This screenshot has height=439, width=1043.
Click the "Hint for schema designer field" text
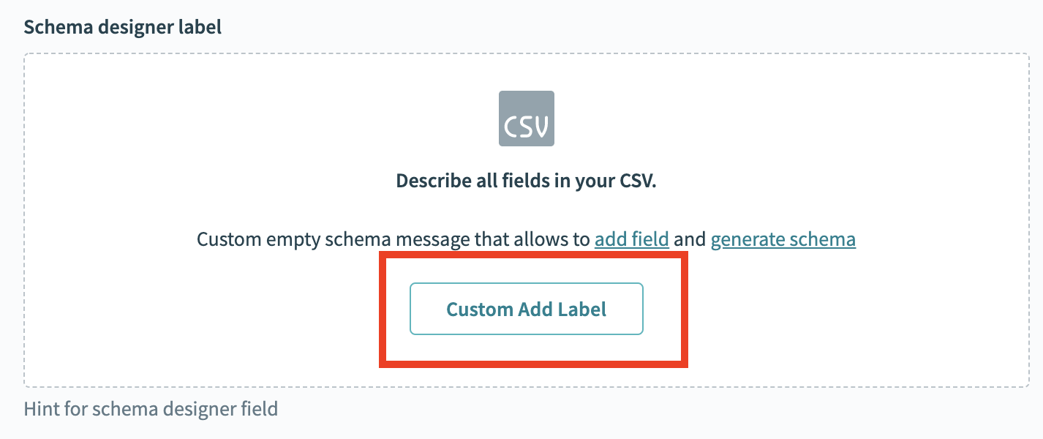tap(151, 408)
